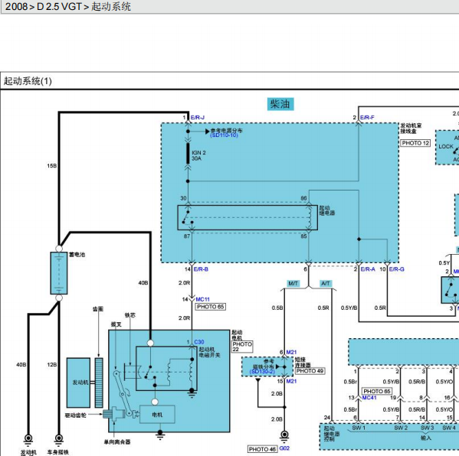This screenshot has width=459, height=456.
Task: Open the PHOTO 12 box
Action: [x=415, y=143]
